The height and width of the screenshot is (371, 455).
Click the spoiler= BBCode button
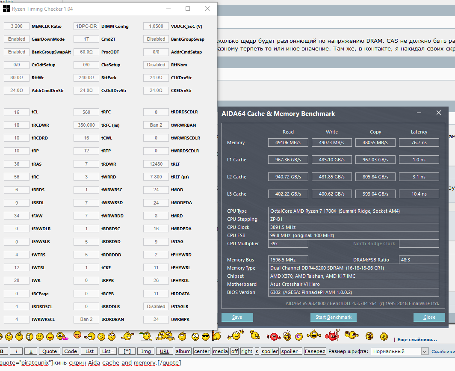(x=291, y=351)
